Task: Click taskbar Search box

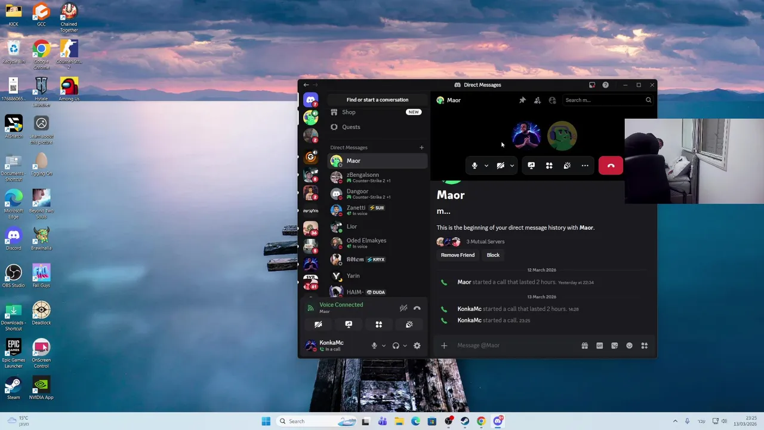Action: pyautogui.click(x=318, y=421)
